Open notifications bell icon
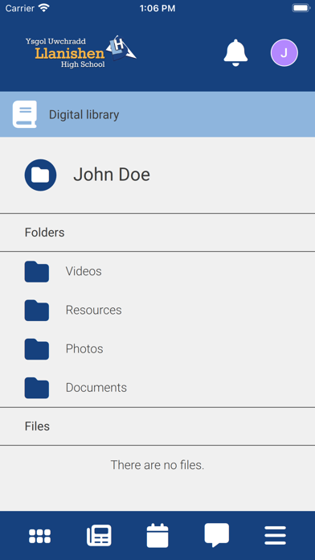The image size is (315, 560). pyautogui.click(x=235, y=53)
